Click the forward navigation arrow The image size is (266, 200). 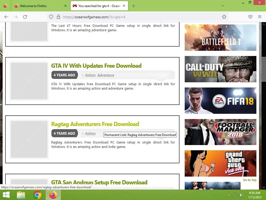tap(16, 17)
